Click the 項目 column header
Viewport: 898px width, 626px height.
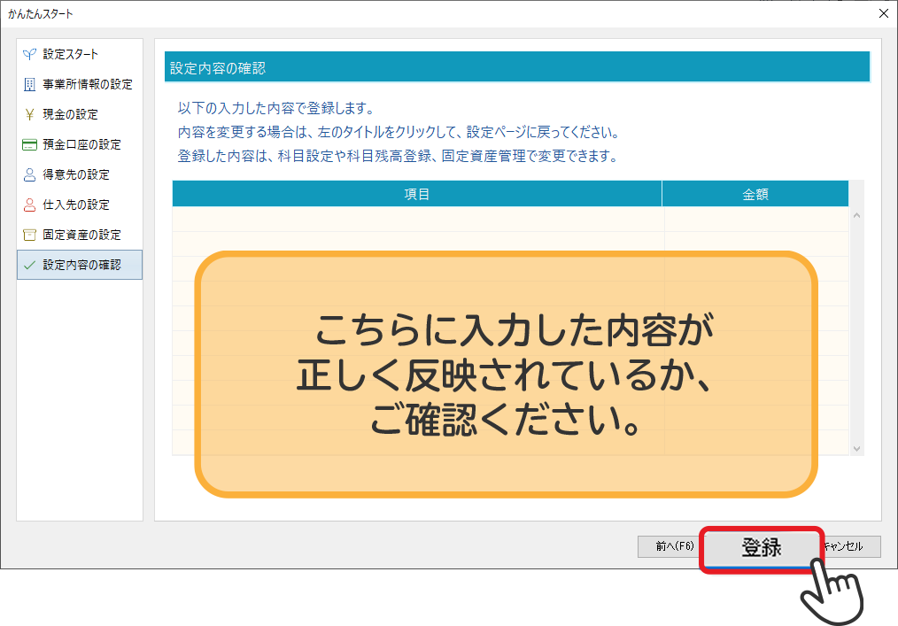416,194
